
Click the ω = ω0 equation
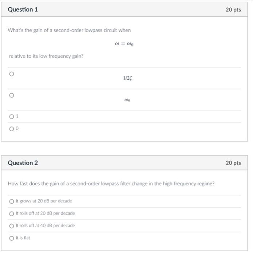(124, 44)
